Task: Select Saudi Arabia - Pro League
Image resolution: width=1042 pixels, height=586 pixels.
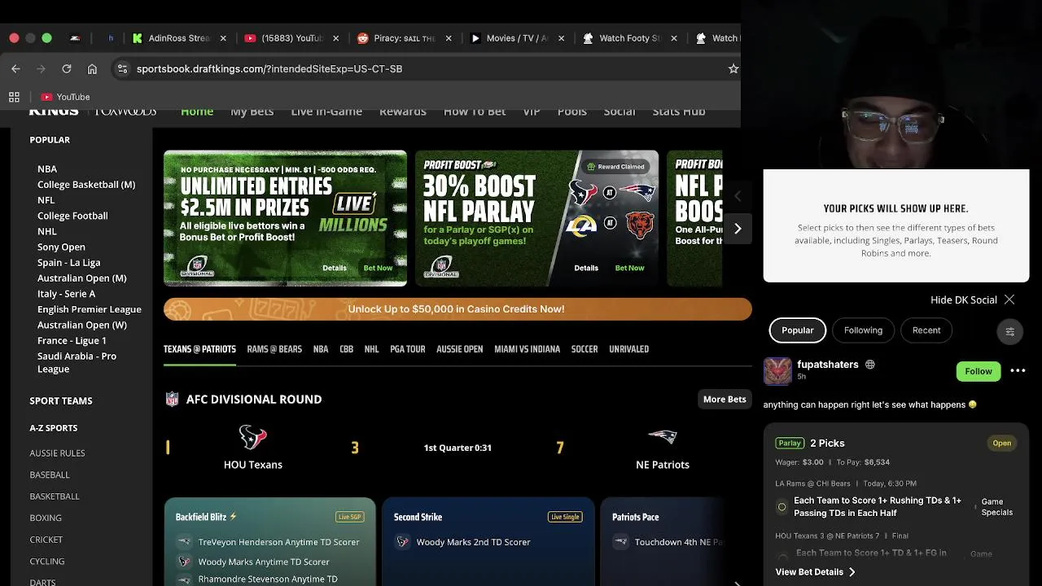Action: click(x=77, y=362)
